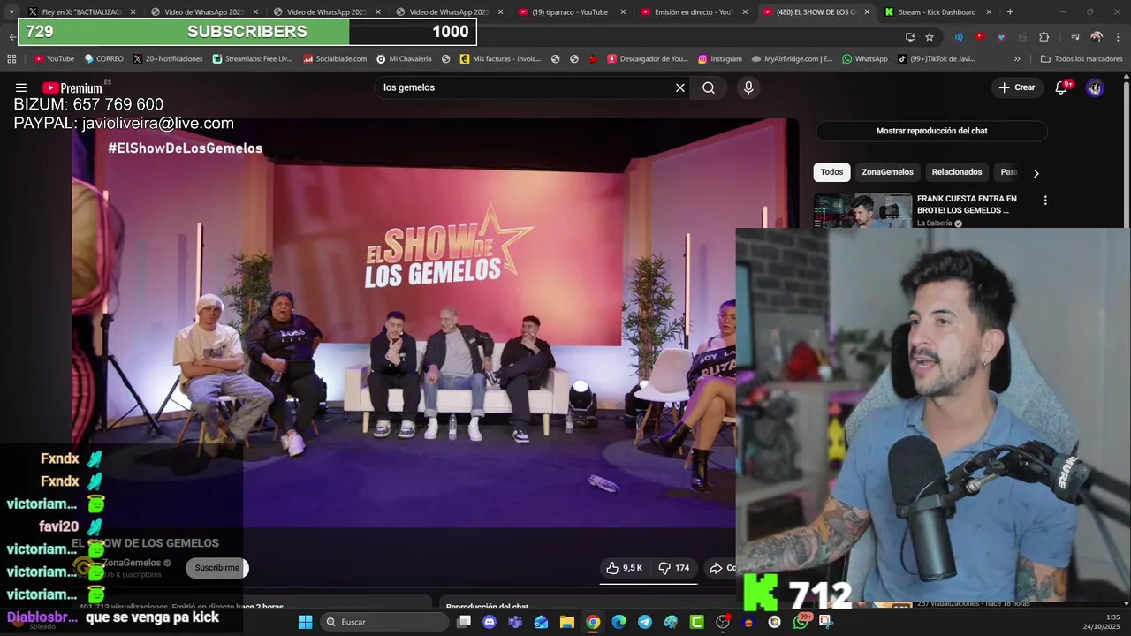Screen dimensions: 1131x636
Task: Click the install/cast icon in the address bar
Action: click(x=910, y=37)
